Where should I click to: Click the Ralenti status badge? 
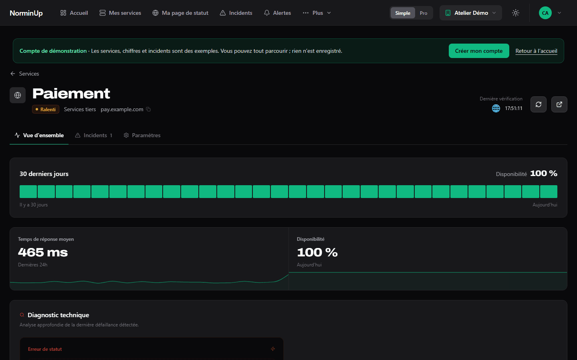(46, 109)
